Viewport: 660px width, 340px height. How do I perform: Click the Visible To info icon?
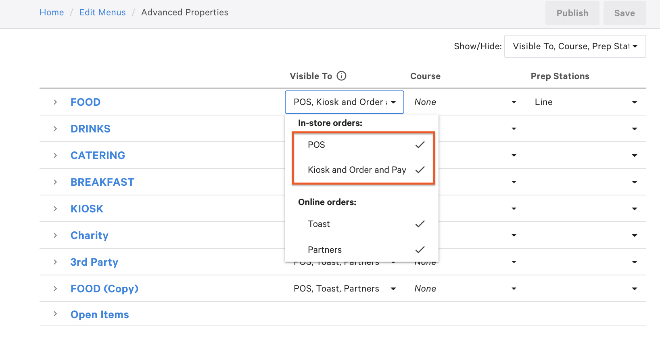(x=341, y=76)
